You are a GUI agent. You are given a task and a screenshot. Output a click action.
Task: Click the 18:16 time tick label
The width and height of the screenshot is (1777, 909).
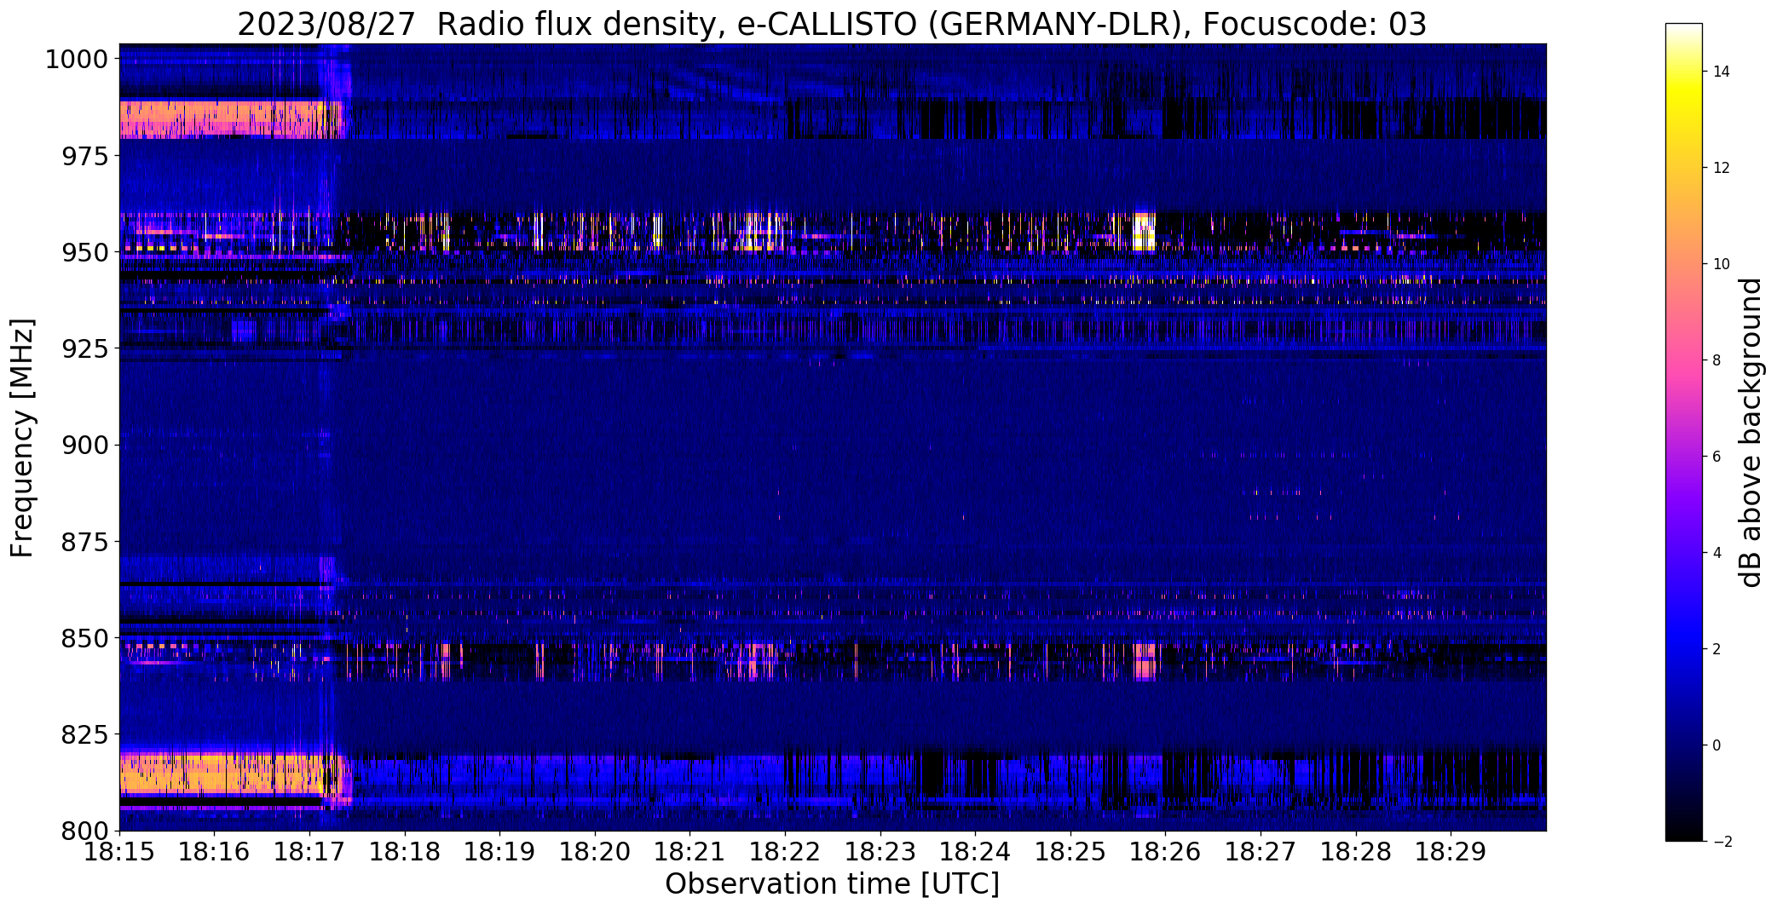(215, 852)
